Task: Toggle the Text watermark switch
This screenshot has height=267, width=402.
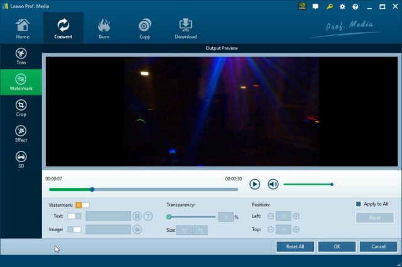Action: pos(74,216)
